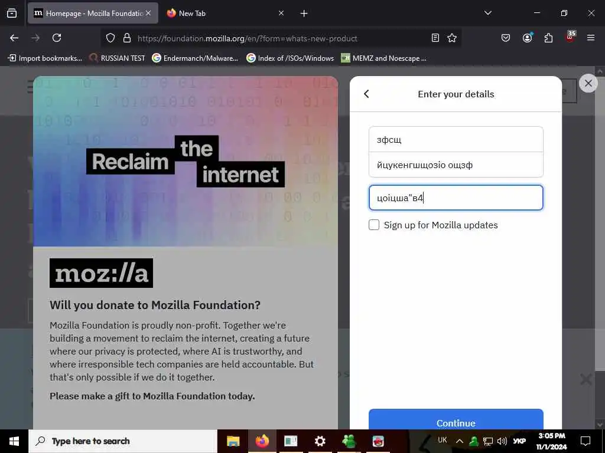Image resolution: width=605 pixels, height=453 pixels.
Task: Click taskbar Type here to search box
Action: coord(123,441)
